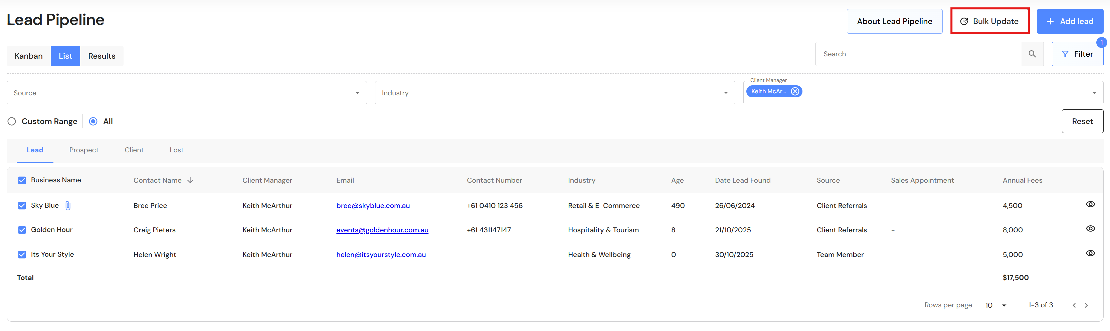Click into the Search input field
The width and height of the screenshot is (1110, 331).
(x=918, y=54)
